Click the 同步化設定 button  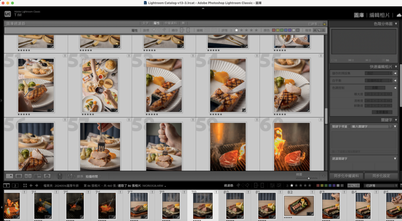[x=380, y=176]
